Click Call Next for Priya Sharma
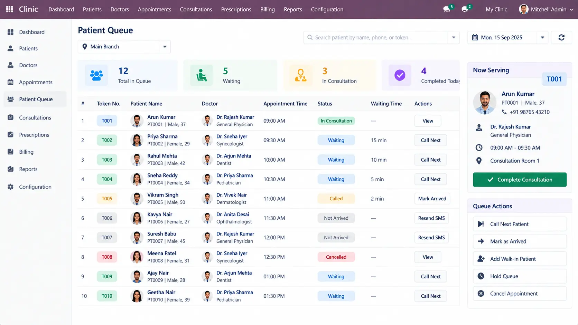578x325 pixels. (430, 140)
